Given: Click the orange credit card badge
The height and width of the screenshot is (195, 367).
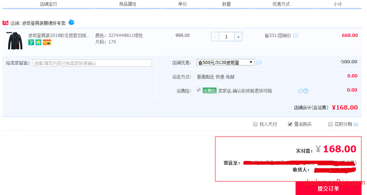Looking at the screenshot, I should coord(47,42).
